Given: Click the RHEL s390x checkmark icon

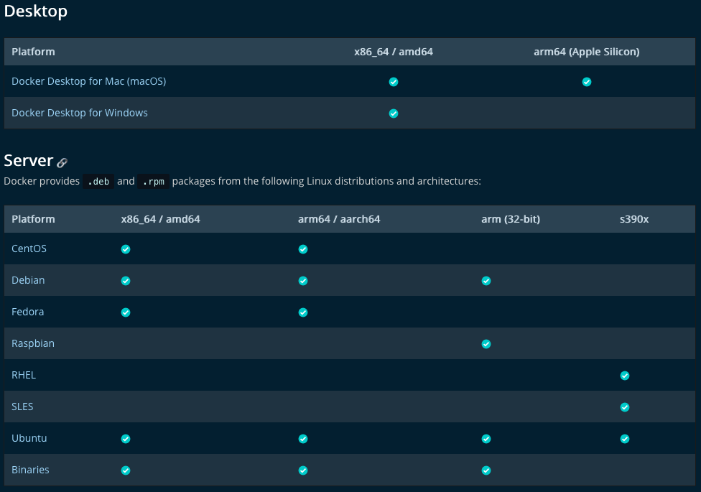Looking at the screenshot, I should (x=625, y=376).
